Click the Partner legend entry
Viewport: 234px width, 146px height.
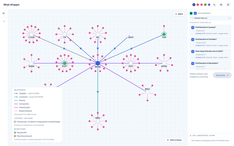tap(20, 101)
